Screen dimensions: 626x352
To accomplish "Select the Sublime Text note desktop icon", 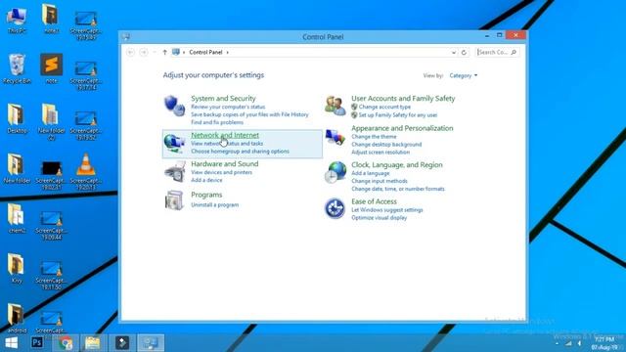I will pos(52,68).
